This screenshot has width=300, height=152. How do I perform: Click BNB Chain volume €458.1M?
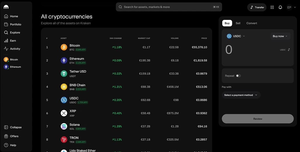point(173,87)
